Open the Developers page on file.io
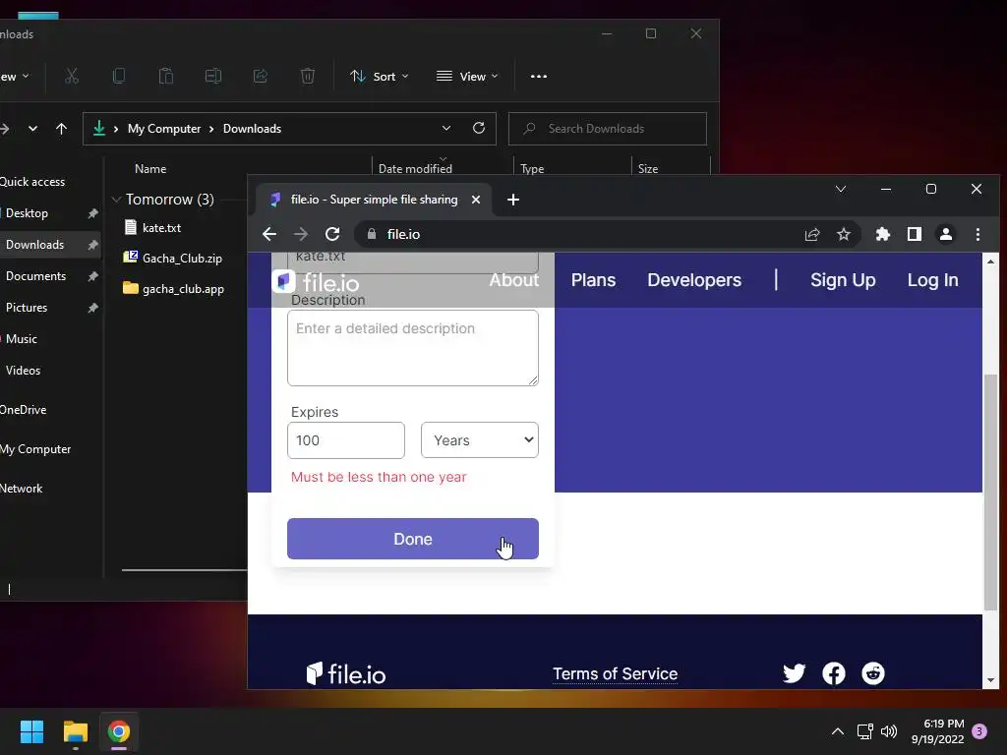1007x755 pixels. click(x=694, y=280)
